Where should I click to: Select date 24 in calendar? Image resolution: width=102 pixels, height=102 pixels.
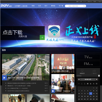pos(79,99)
